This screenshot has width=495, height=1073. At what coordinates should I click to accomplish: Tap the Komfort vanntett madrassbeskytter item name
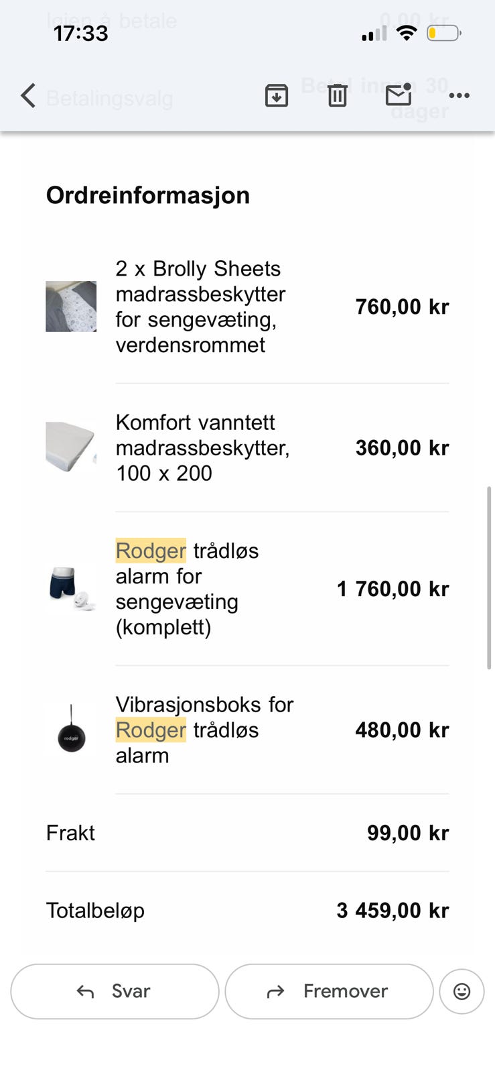[202, 447]
